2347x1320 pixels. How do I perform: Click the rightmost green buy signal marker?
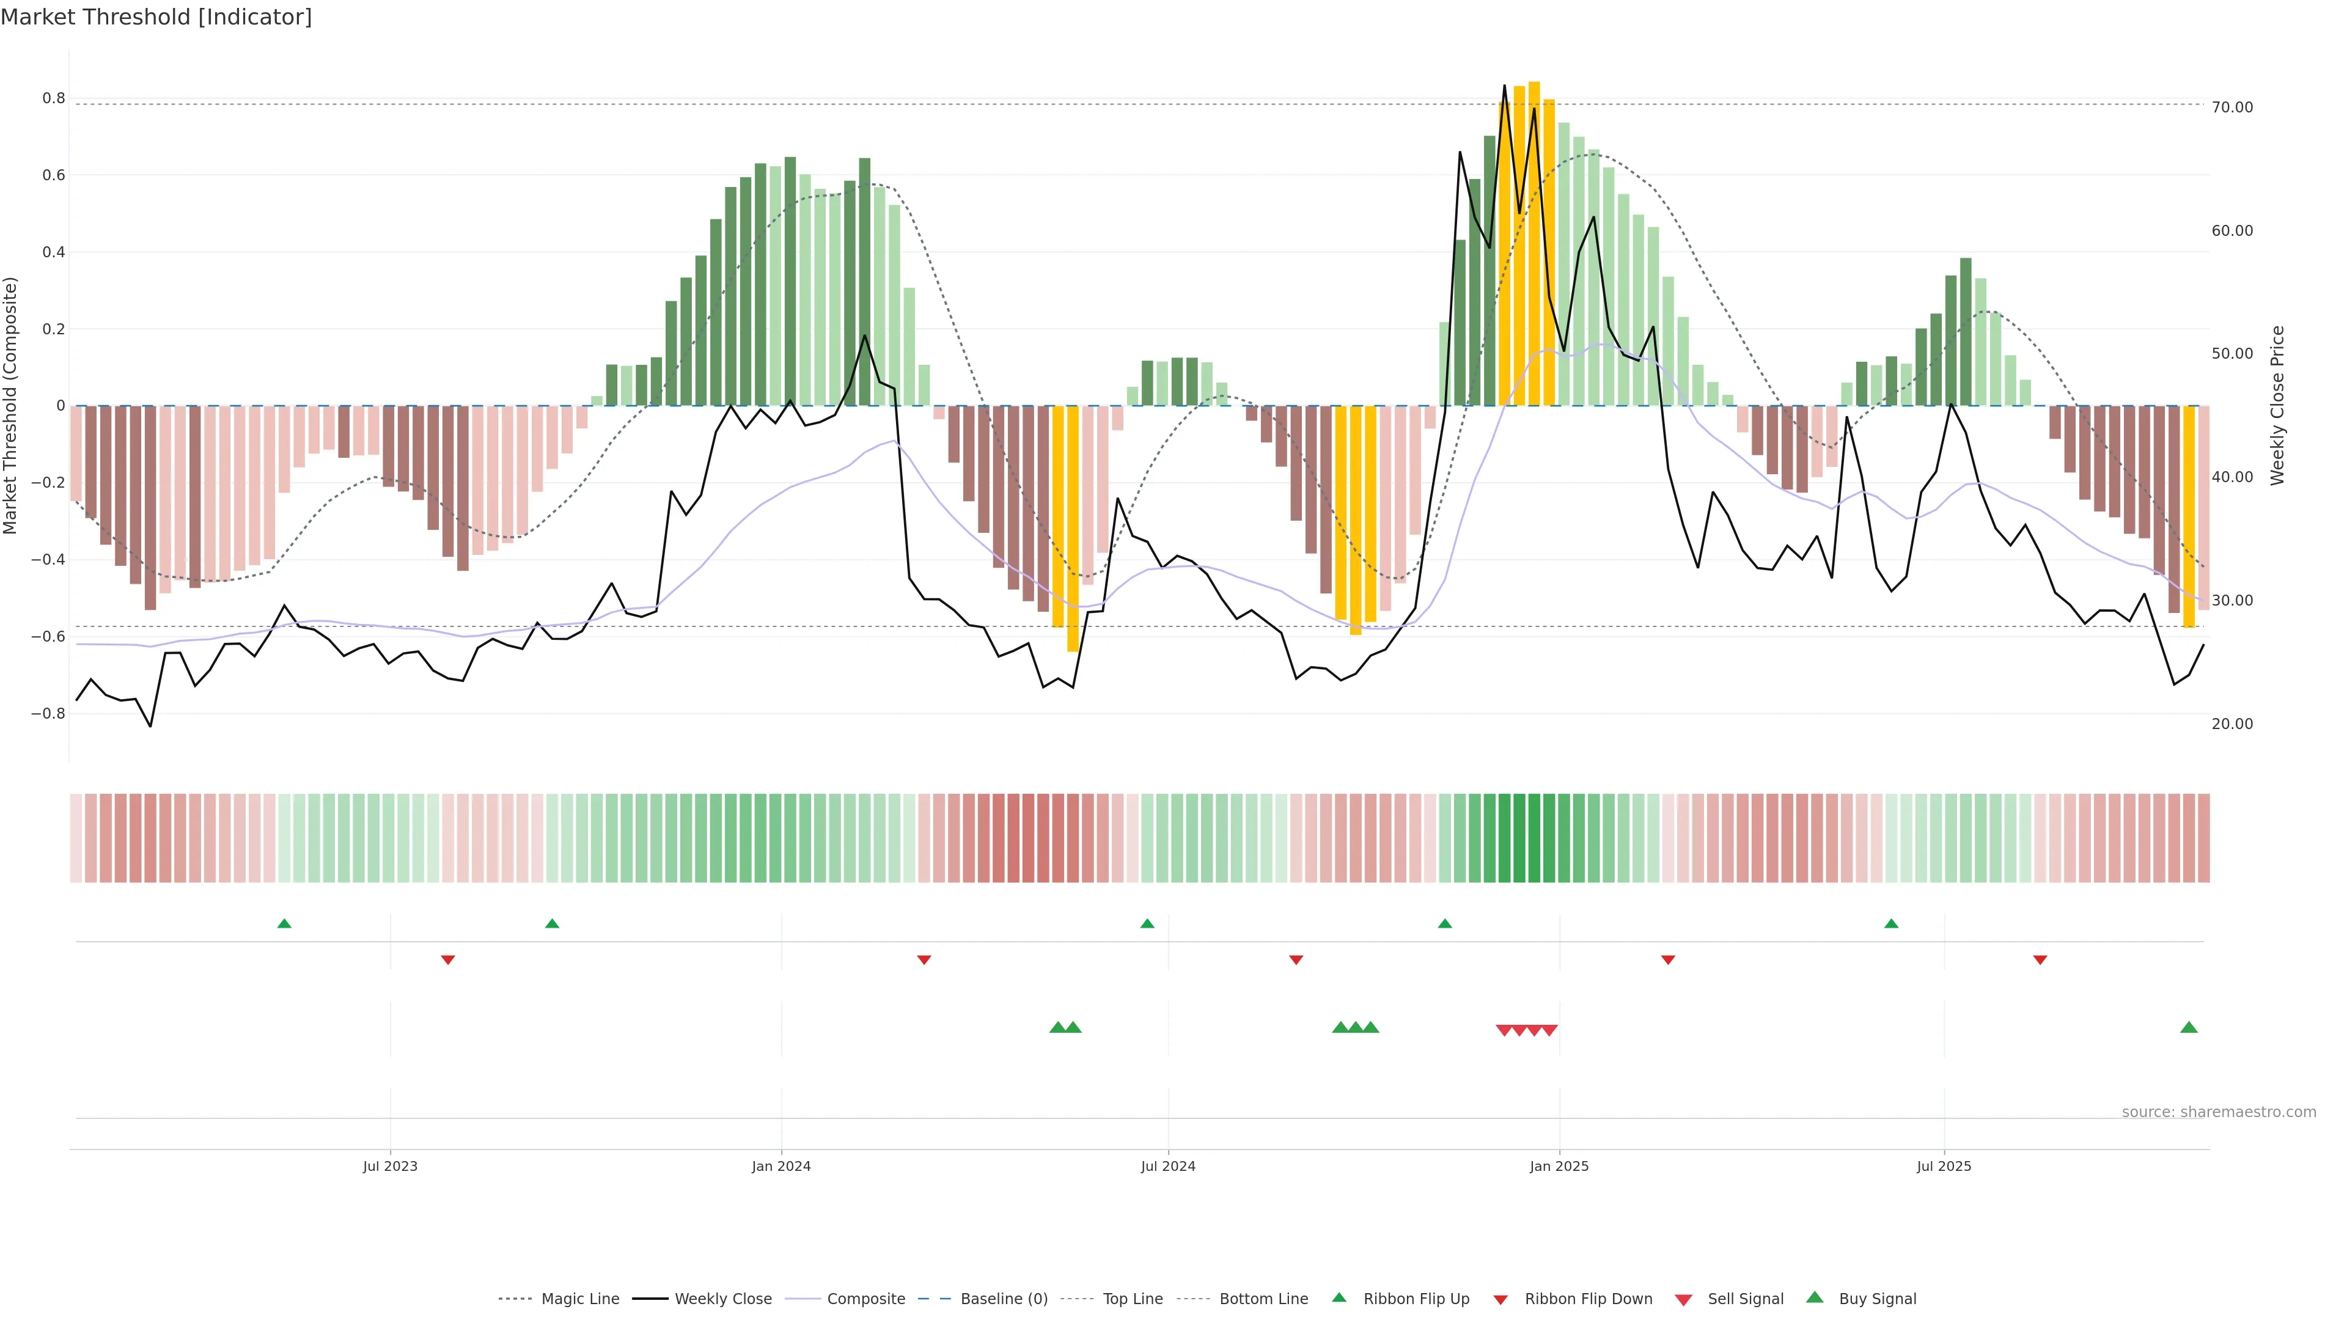coord(2189,1027)
